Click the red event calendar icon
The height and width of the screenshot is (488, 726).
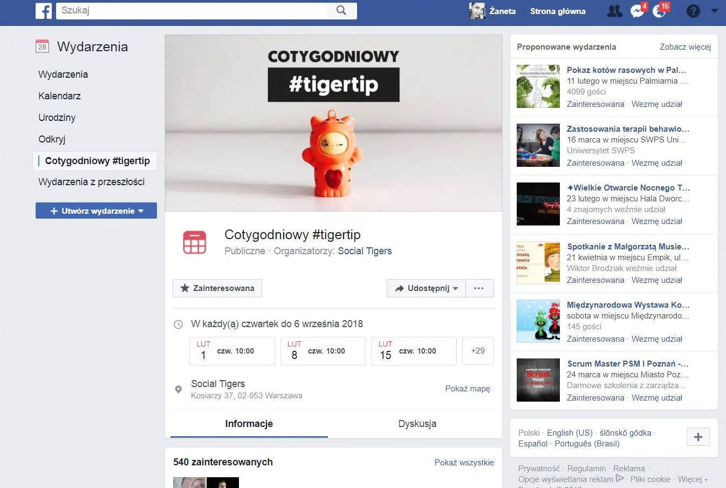point(195,242)
